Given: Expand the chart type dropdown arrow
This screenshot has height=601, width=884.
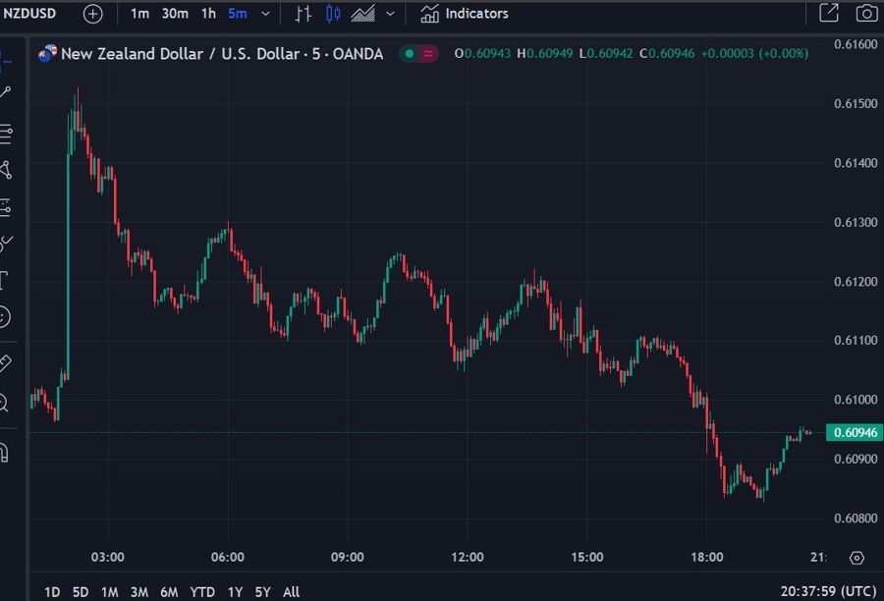Looking at the screenshot, I should pyautogui.click(x=390, y=14).
